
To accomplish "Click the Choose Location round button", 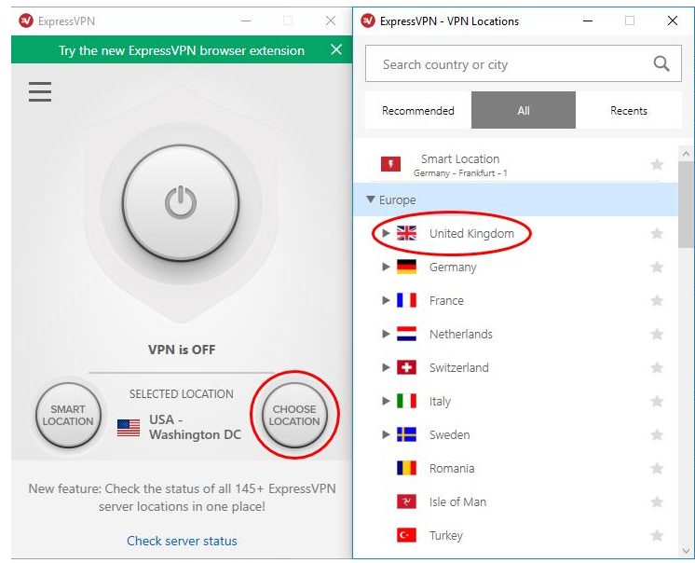I will coord(294,415).
